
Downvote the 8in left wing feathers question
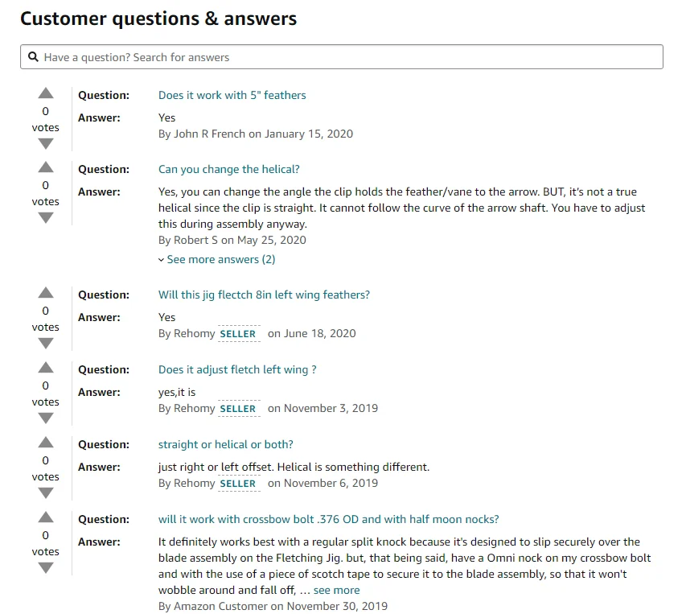[46, 344]
